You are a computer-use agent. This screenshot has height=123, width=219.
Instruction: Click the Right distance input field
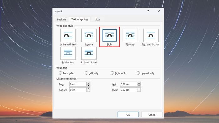(129, 90)
